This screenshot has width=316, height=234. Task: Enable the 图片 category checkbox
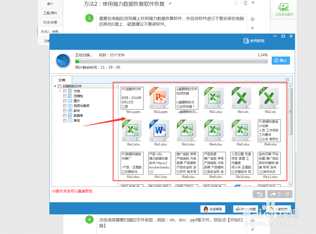(x=65, y=101)
